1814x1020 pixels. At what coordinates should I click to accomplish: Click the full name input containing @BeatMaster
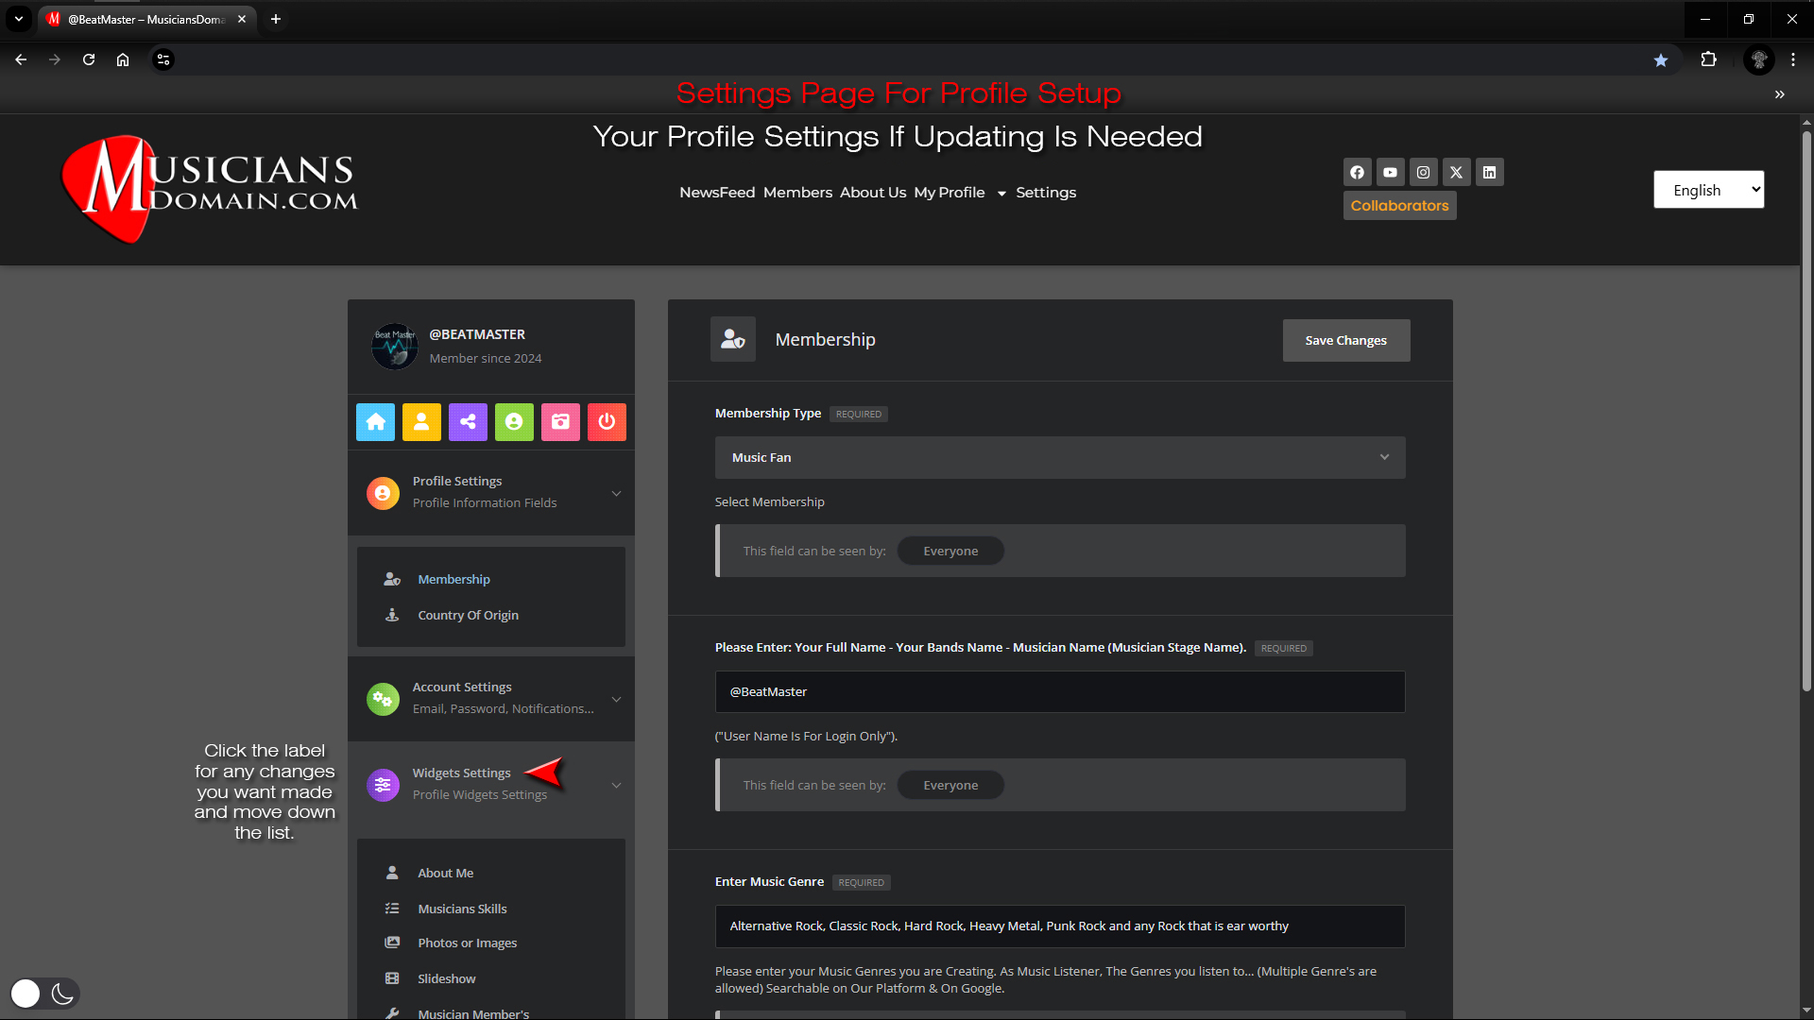click(1060, 691)
